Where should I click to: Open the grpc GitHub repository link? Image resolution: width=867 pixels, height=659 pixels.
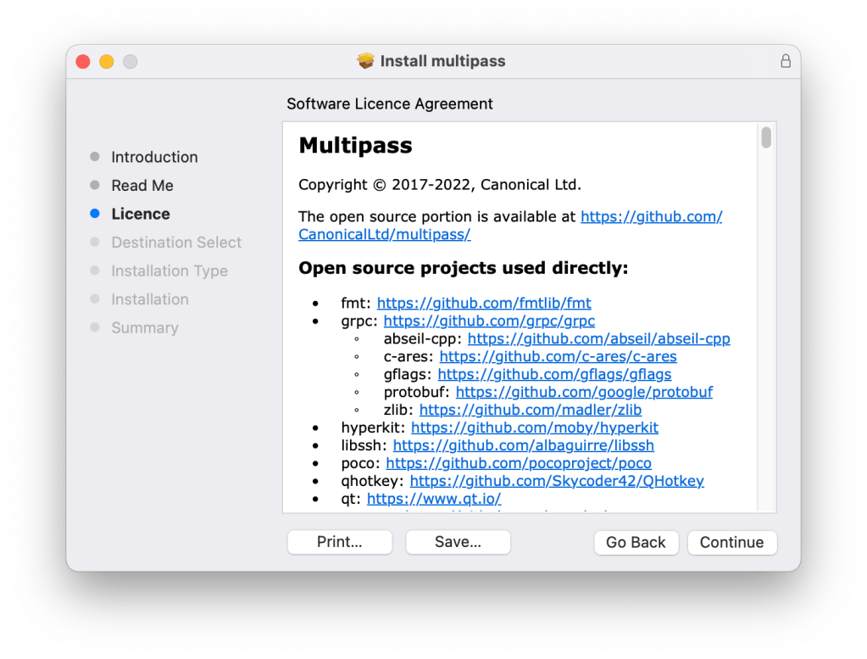tap(489, 321)
